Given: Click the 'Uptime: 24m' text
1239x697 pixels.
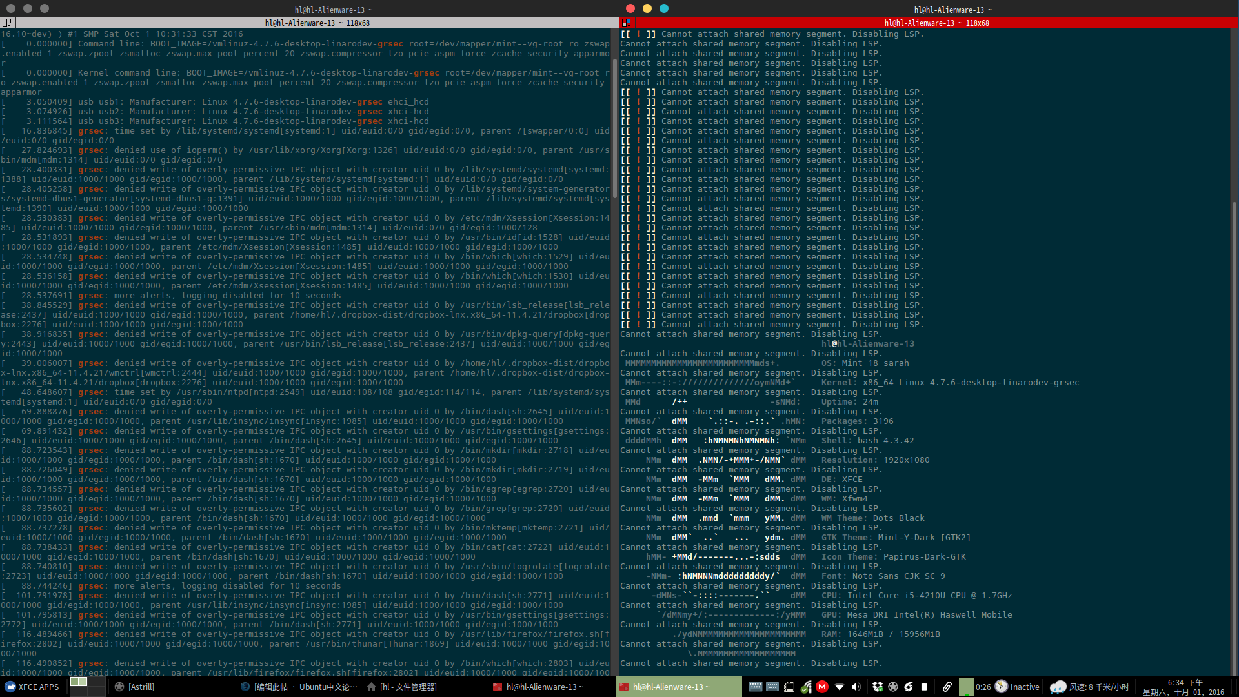Looking at the screenshot, I should [850, 402].
